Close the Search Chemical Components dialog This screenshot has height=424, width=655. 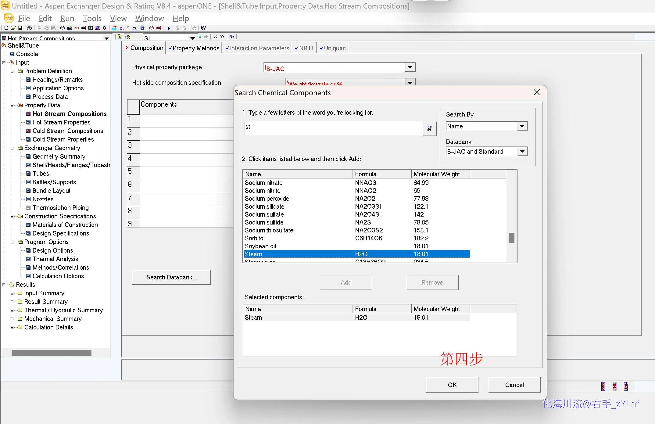537,92
